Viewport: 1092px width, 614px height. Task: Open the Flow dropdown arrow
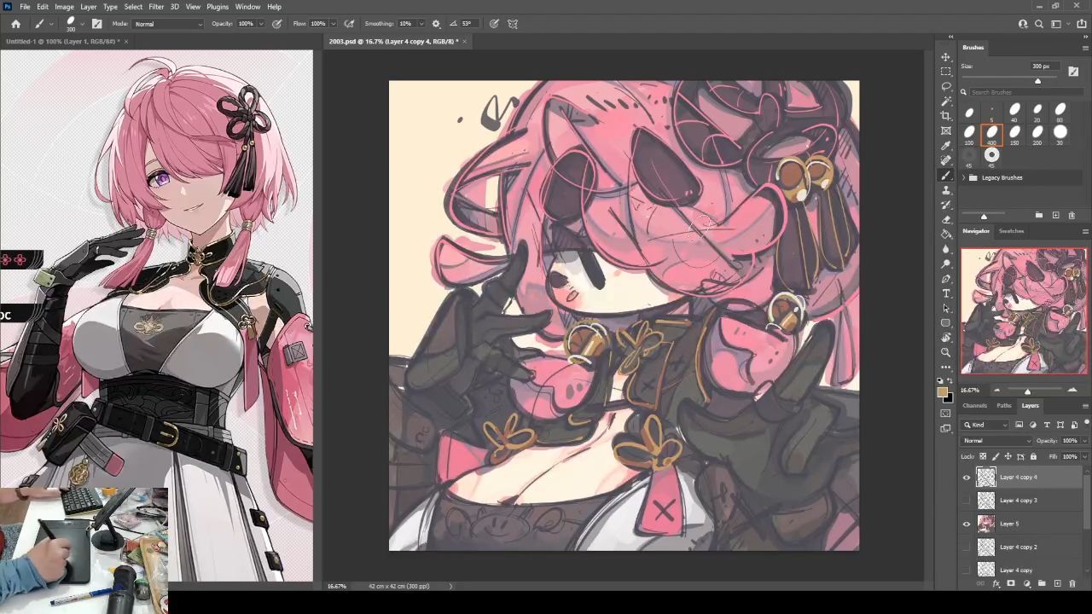pyautogui.click(x=333, y=24)
